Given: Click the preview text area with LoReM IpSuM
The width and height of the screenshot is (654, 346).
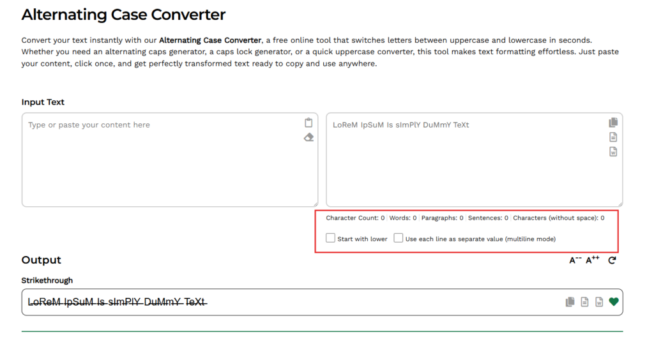Looking at the screenshot, I should (x=475, y=160).
